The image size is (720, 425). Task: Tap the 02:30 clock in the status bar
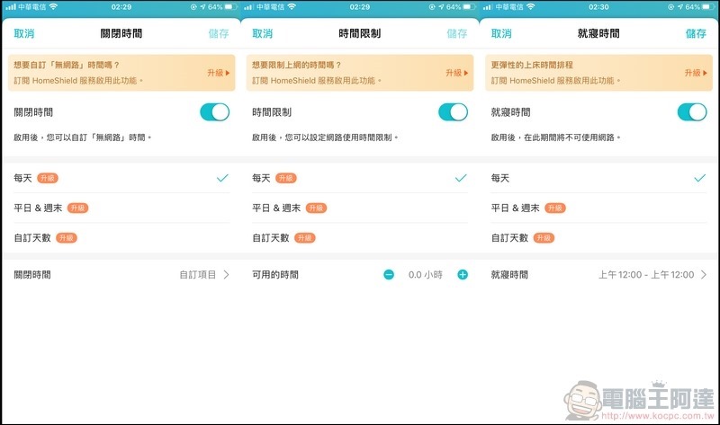598,7
